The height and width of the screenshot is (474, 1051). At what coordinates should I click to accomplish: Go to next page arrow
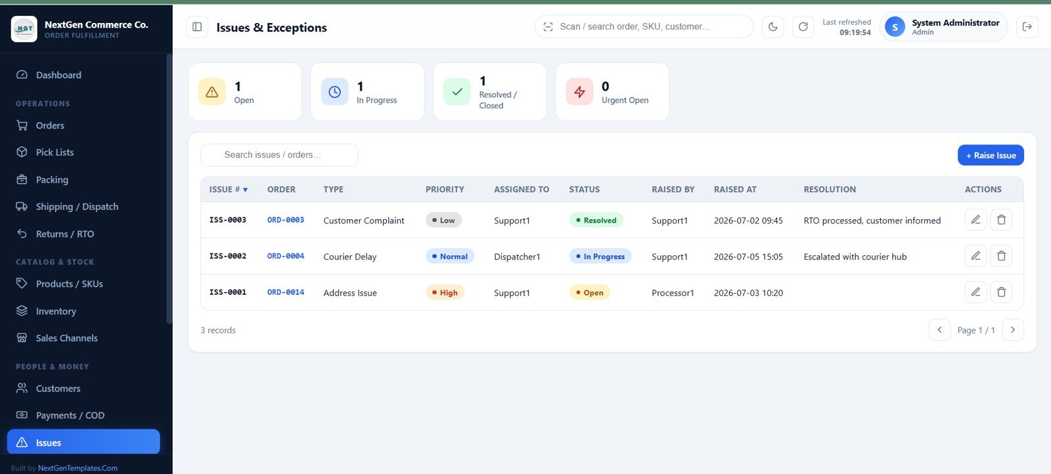(x=1013, y=330)
